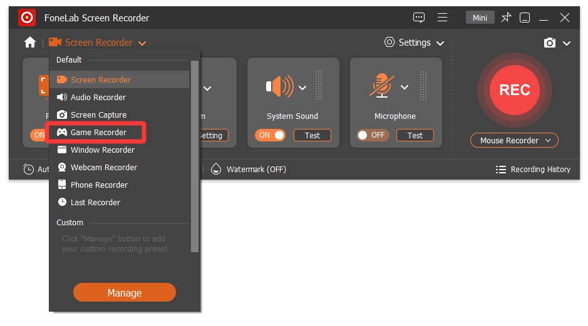588x326 pixels.
Task: Click the System Sound volume level meter
Action: tap(319, 86)
